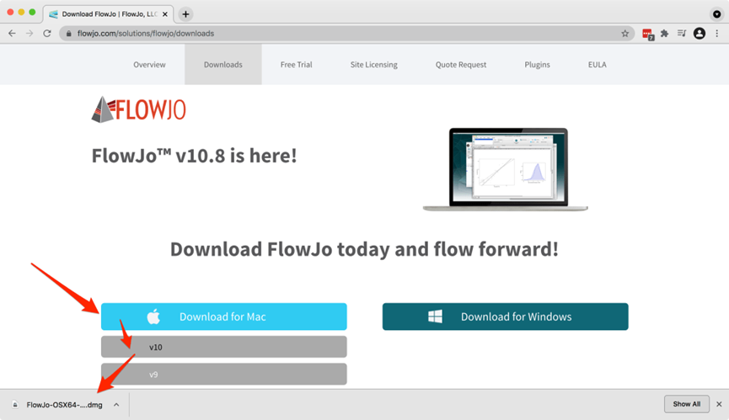Screen dimensions: 729x420
Task: Click Download for Mac button
Action: pyautogui.click(x=223, y=316)
